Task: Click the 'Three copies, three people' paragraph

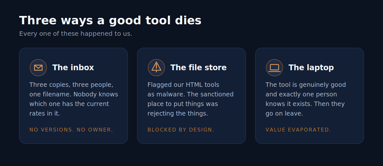Action: tap(74, 99)
